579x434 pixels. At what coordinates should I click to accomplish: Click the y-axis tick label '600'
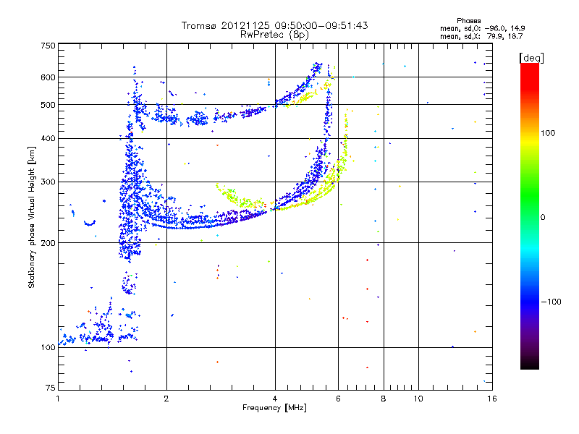(48, 77)
